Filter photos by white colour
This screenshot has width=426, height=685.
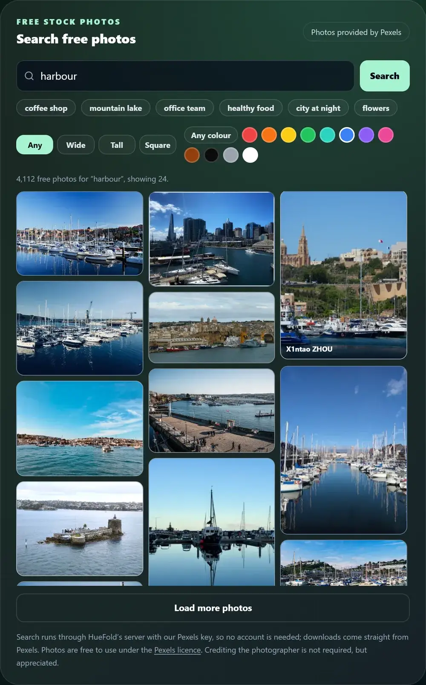point(250,155)
